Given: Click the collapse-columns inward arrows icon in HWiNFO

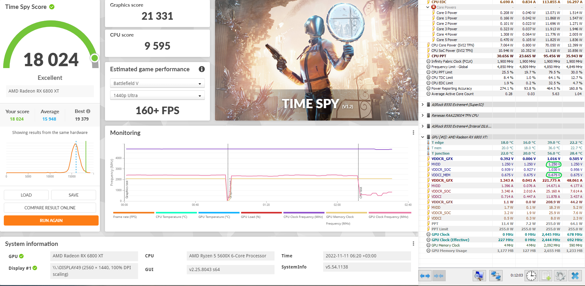Looking at the screenshot, I should (x=439, y=276).
